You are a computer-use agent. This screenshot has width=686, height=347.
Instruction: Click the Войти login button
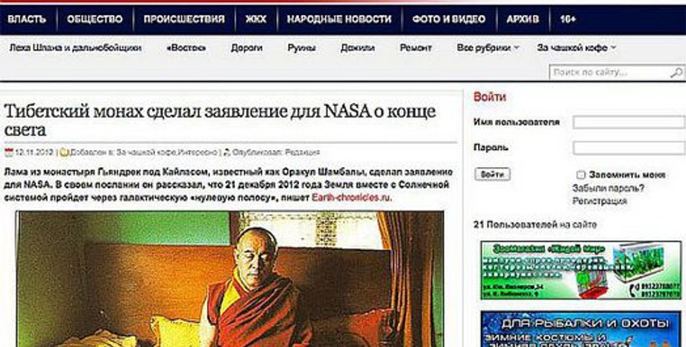492,174
